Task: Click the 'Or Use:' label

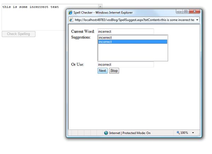Action: coord(77,65)
